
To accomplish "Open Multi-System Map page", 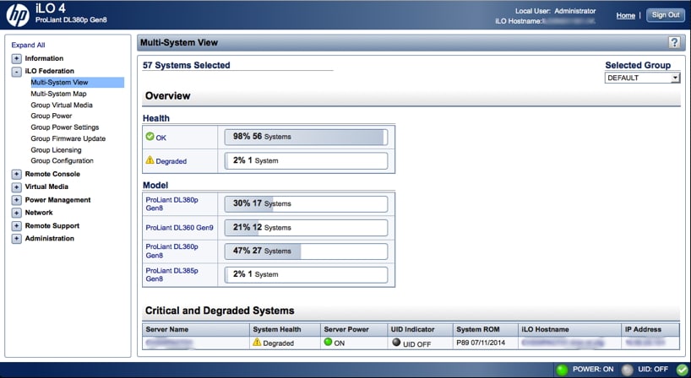I will [58, 94].
